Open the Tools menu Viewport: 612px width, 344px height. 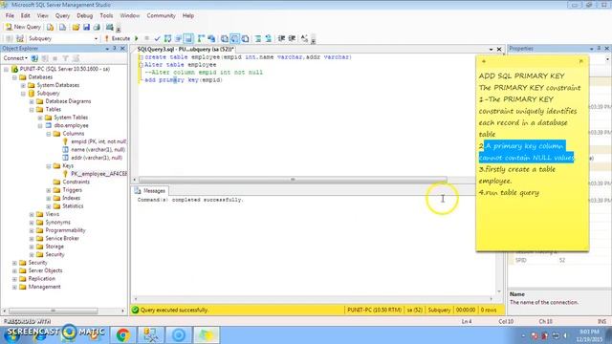pyautogui.click(x=106, y=15)
